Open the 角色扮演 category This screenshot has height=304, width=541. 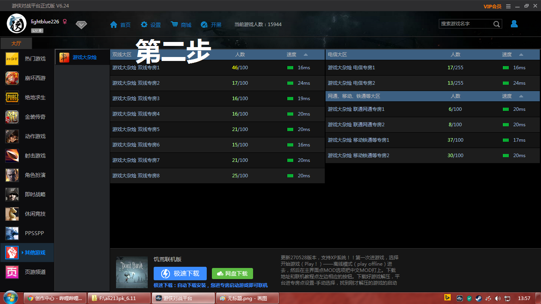point(27,175)
